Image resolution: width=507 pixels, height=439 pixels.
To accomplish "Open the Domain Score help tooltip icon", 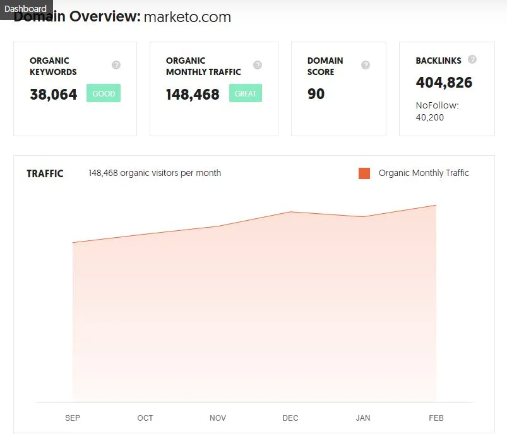I will click(x=366, y=65).
